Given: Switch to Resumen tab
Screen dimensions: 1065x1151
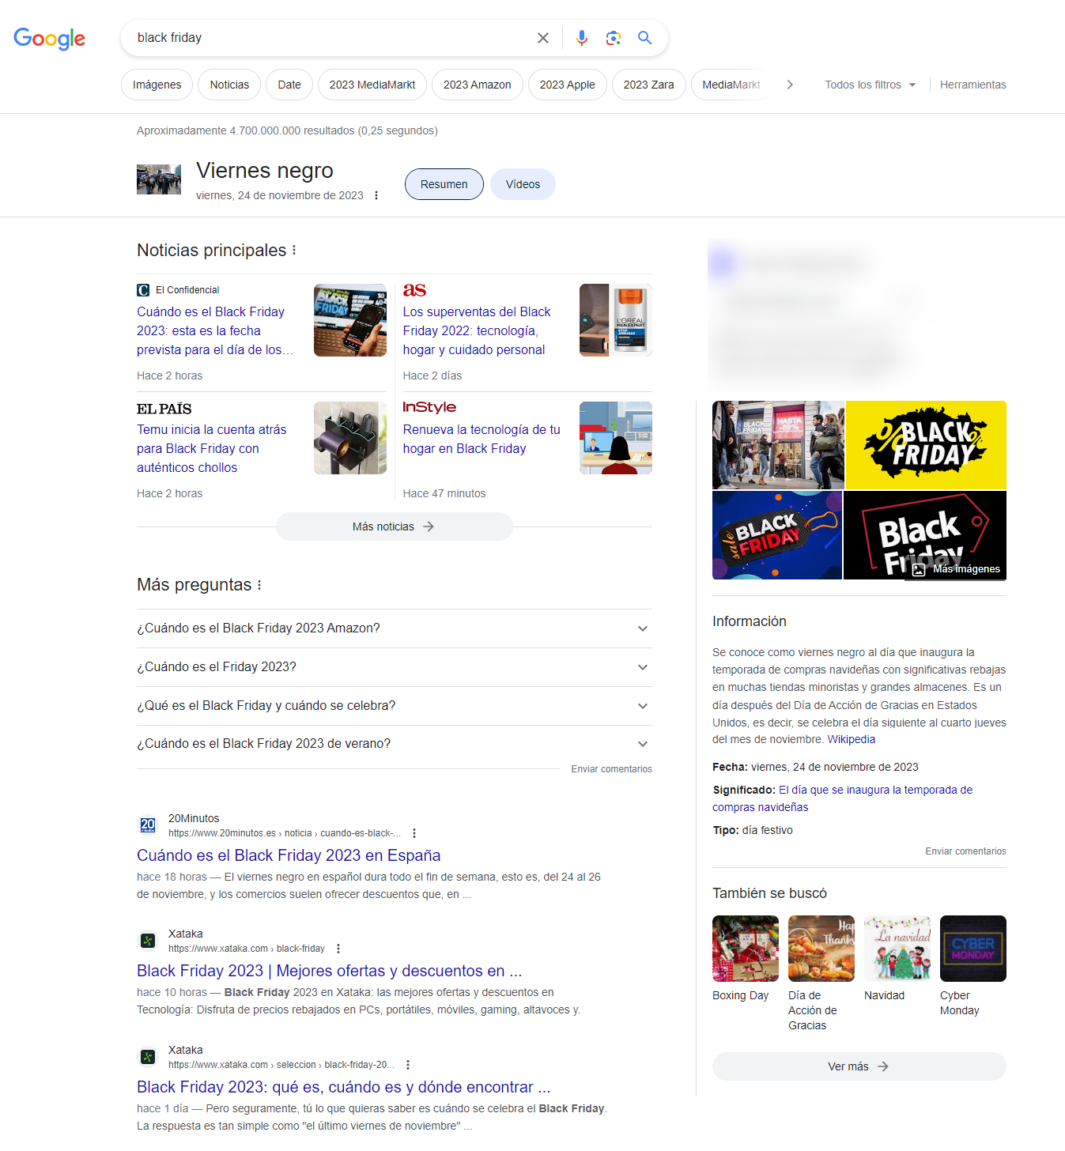Looking at the screenshot, I should point(444,184).
